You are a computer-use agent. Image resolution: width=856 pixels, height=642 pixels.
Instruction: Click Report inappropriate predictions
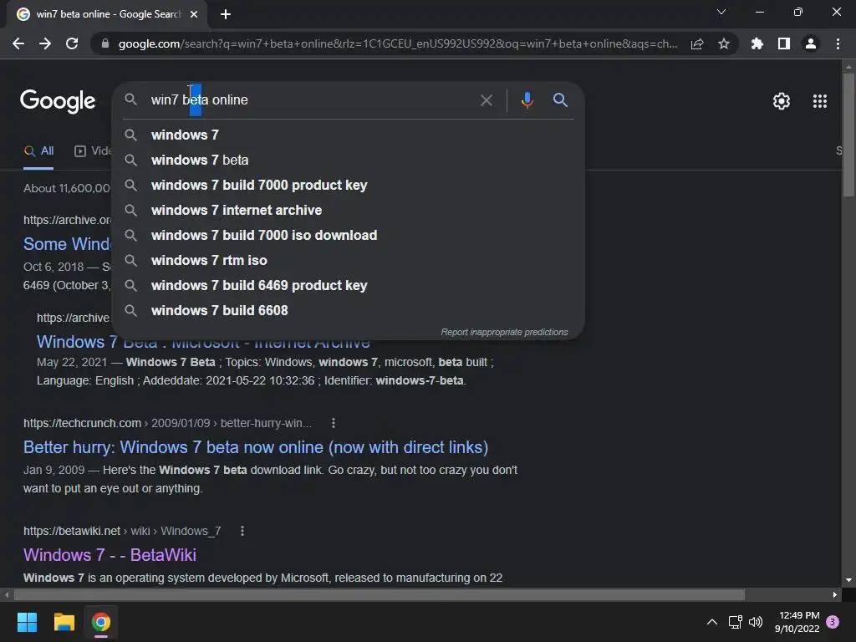pos(504,332)
